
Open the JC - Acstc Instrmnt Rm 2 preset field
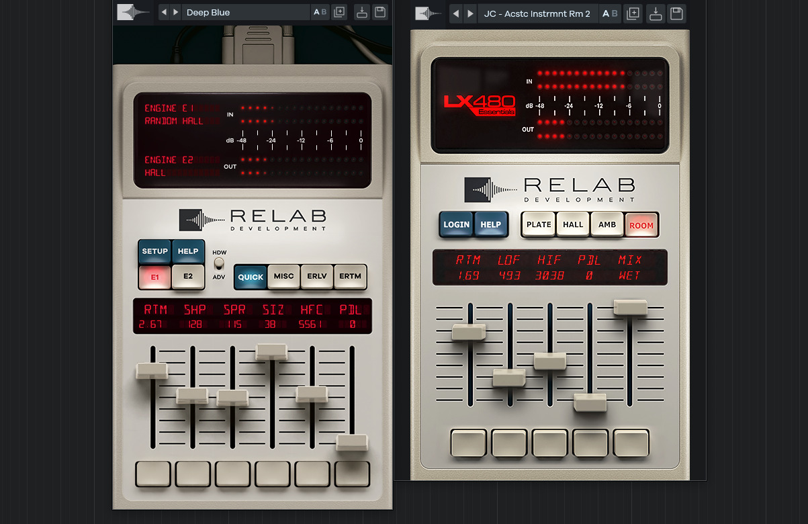(x=536, y=13)
